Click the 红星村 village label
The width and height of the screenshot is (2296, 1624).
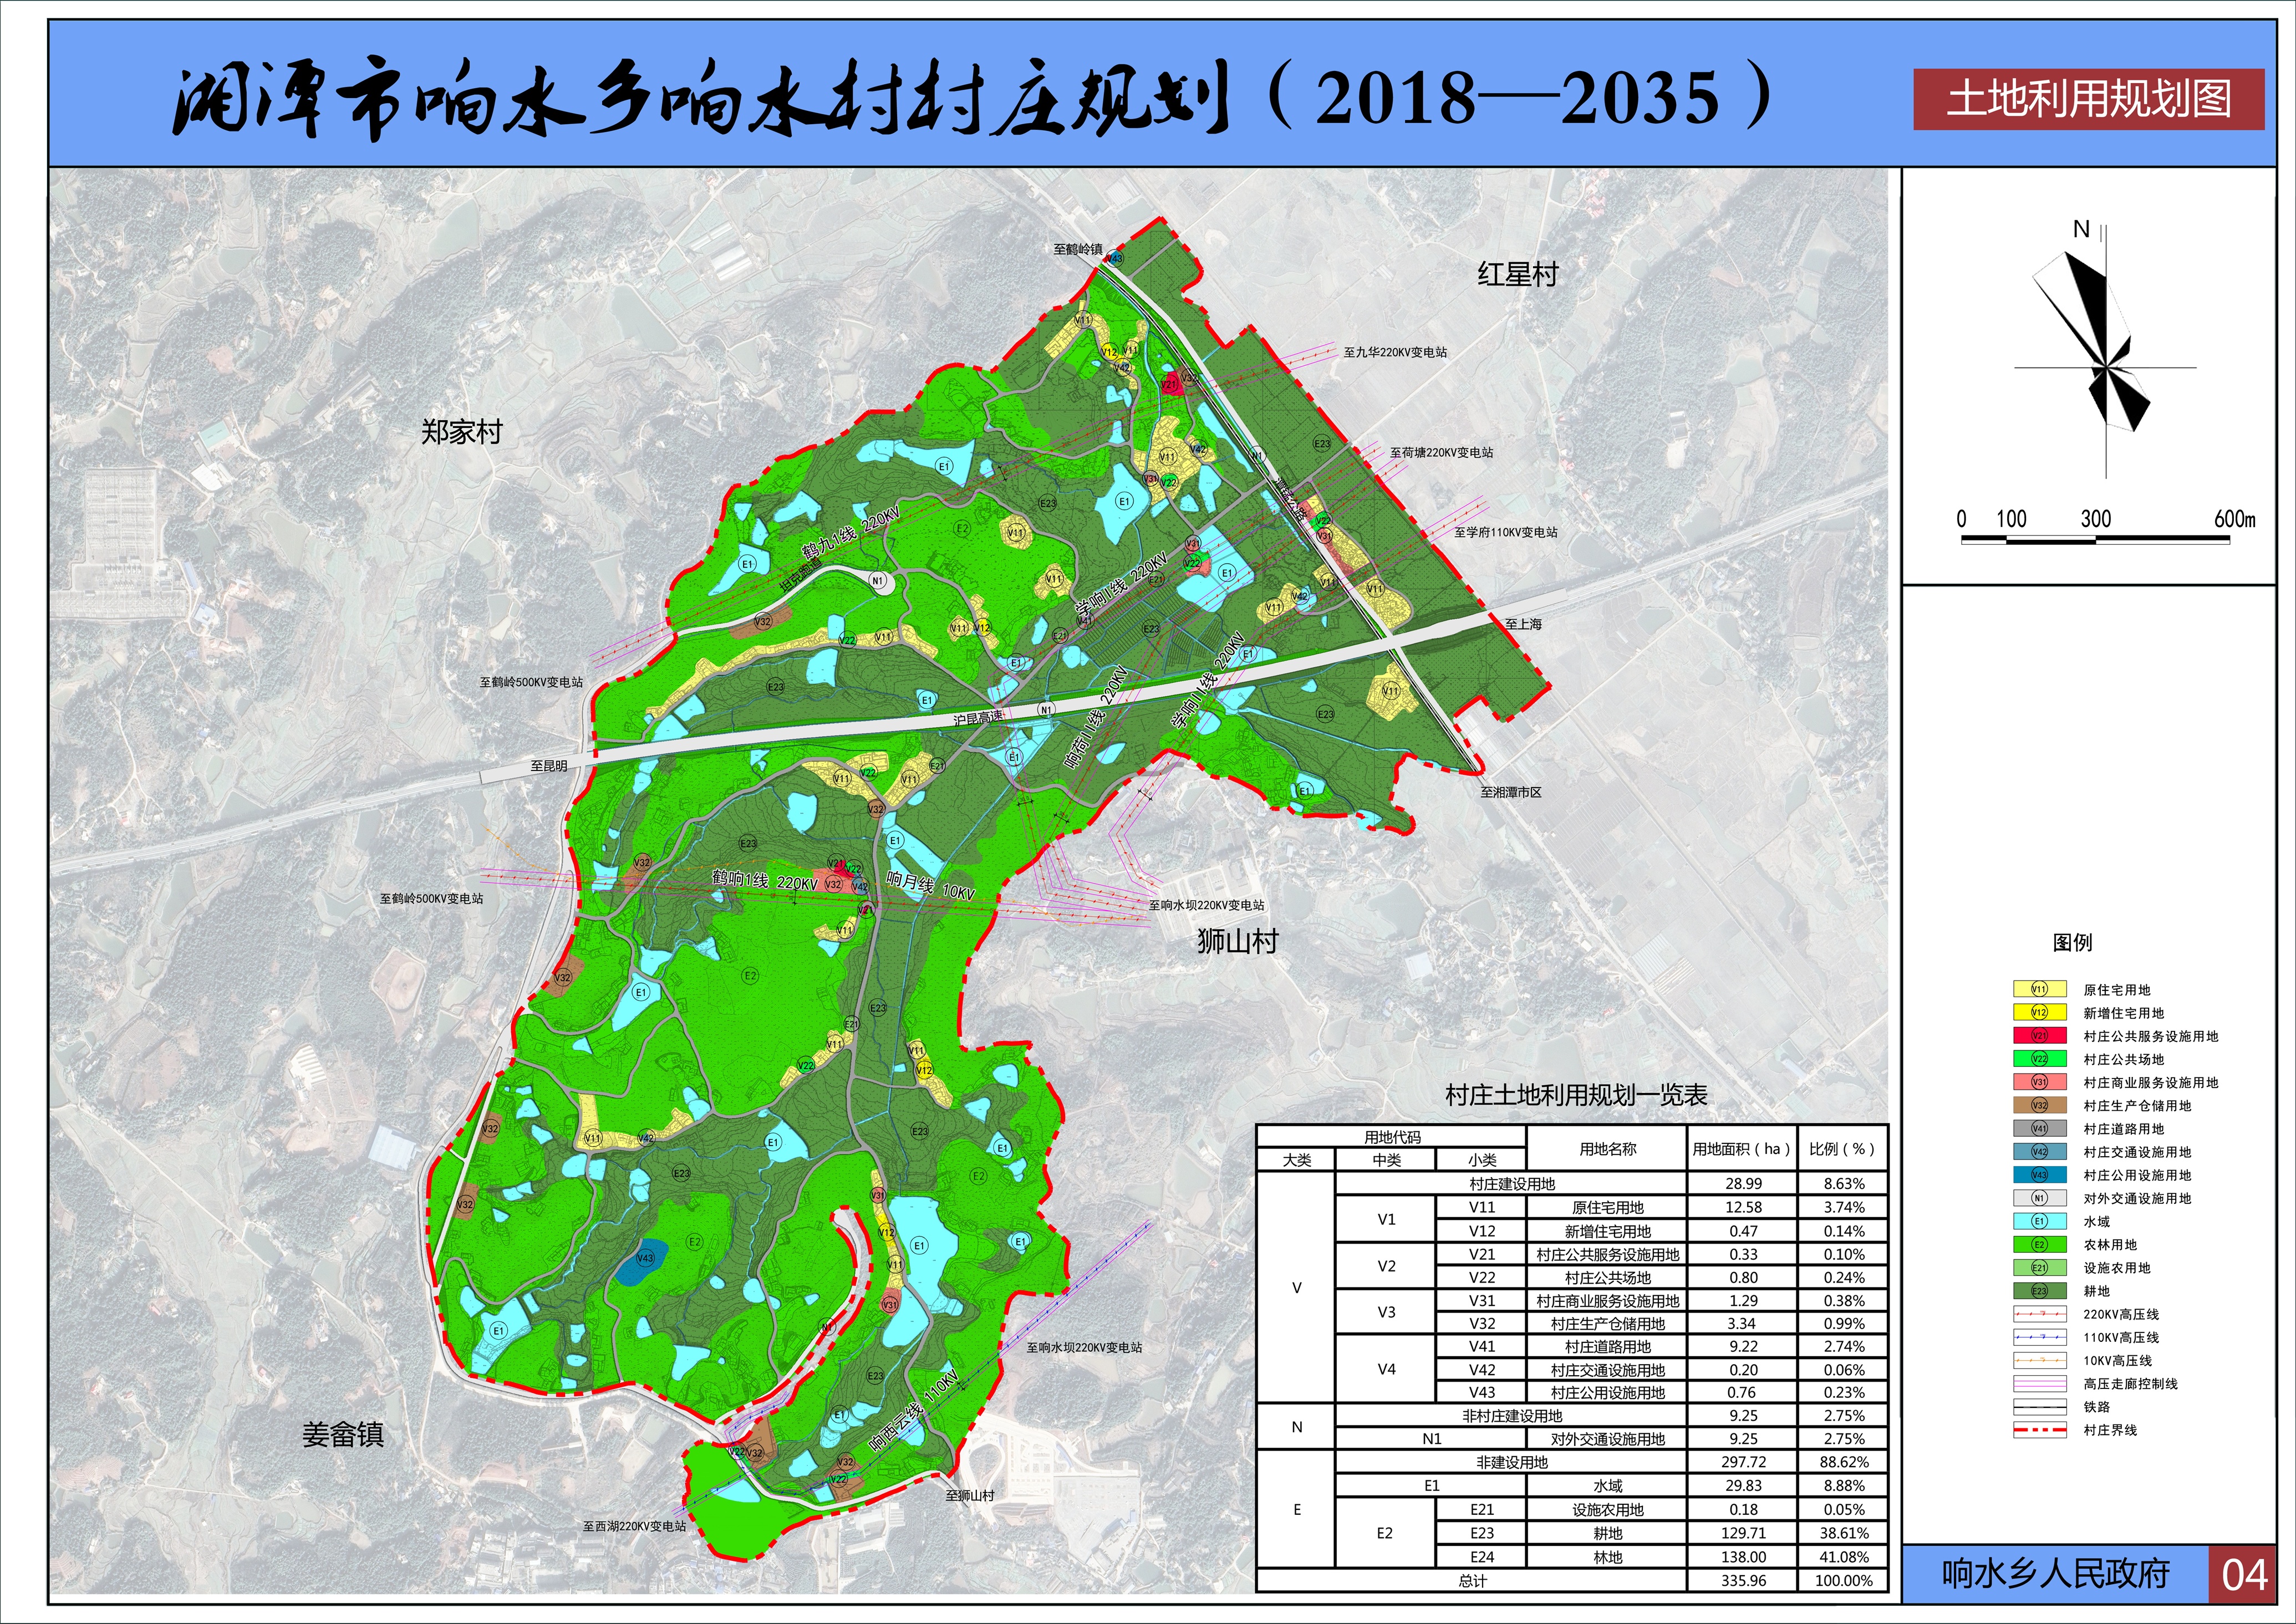(x=1518, y=274)
